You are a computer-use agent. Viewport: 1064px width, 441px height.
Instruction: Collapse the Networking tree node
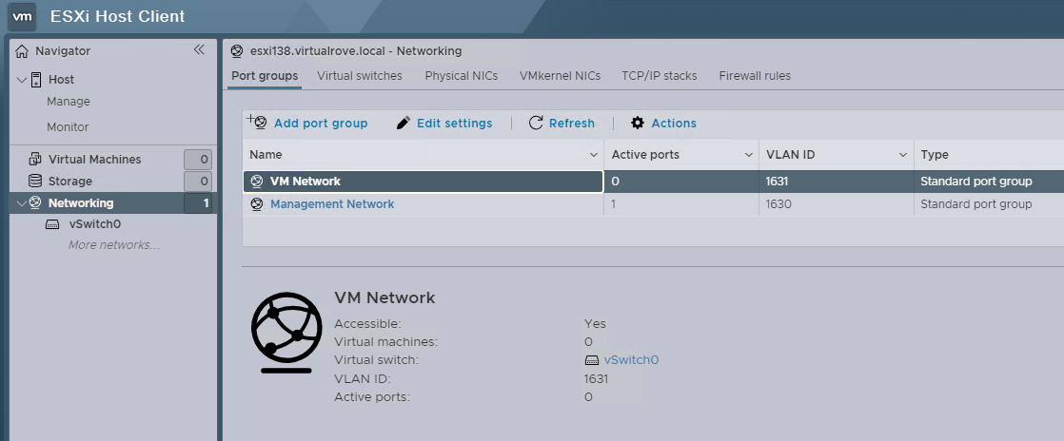(22, 202)
